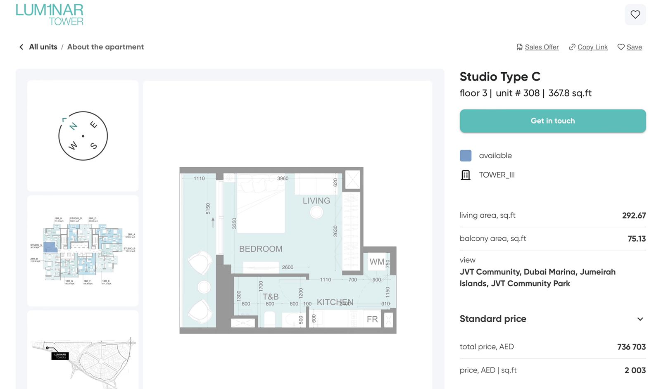Click the Save heart icon
The width and height of the screenshot is (661, 389).
[x=621, y=47]
